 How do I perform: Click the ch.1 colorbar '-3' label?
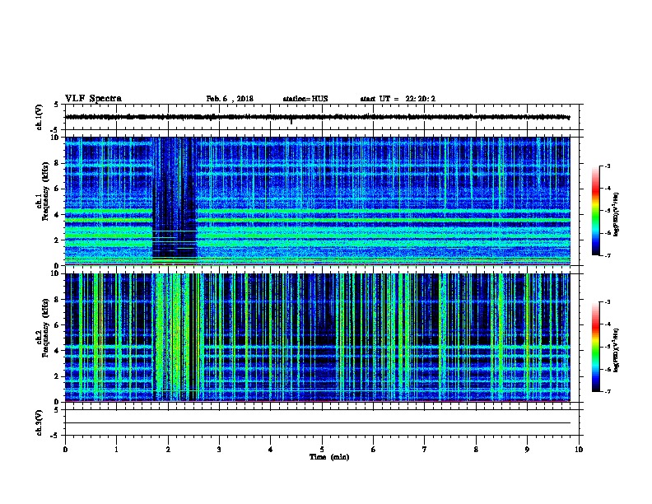tap(607, 166)
